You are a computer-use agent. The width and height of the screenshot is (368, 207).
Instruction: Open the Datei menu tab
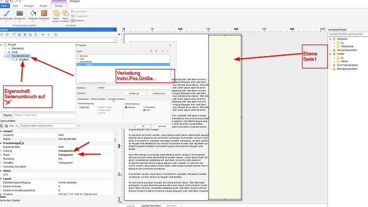[4, 6]
